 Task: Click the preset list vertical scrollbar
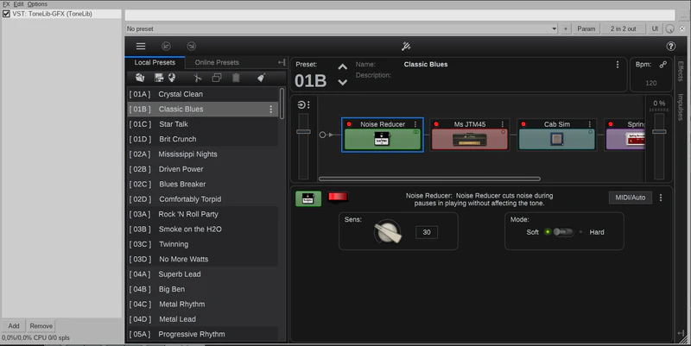282,103
